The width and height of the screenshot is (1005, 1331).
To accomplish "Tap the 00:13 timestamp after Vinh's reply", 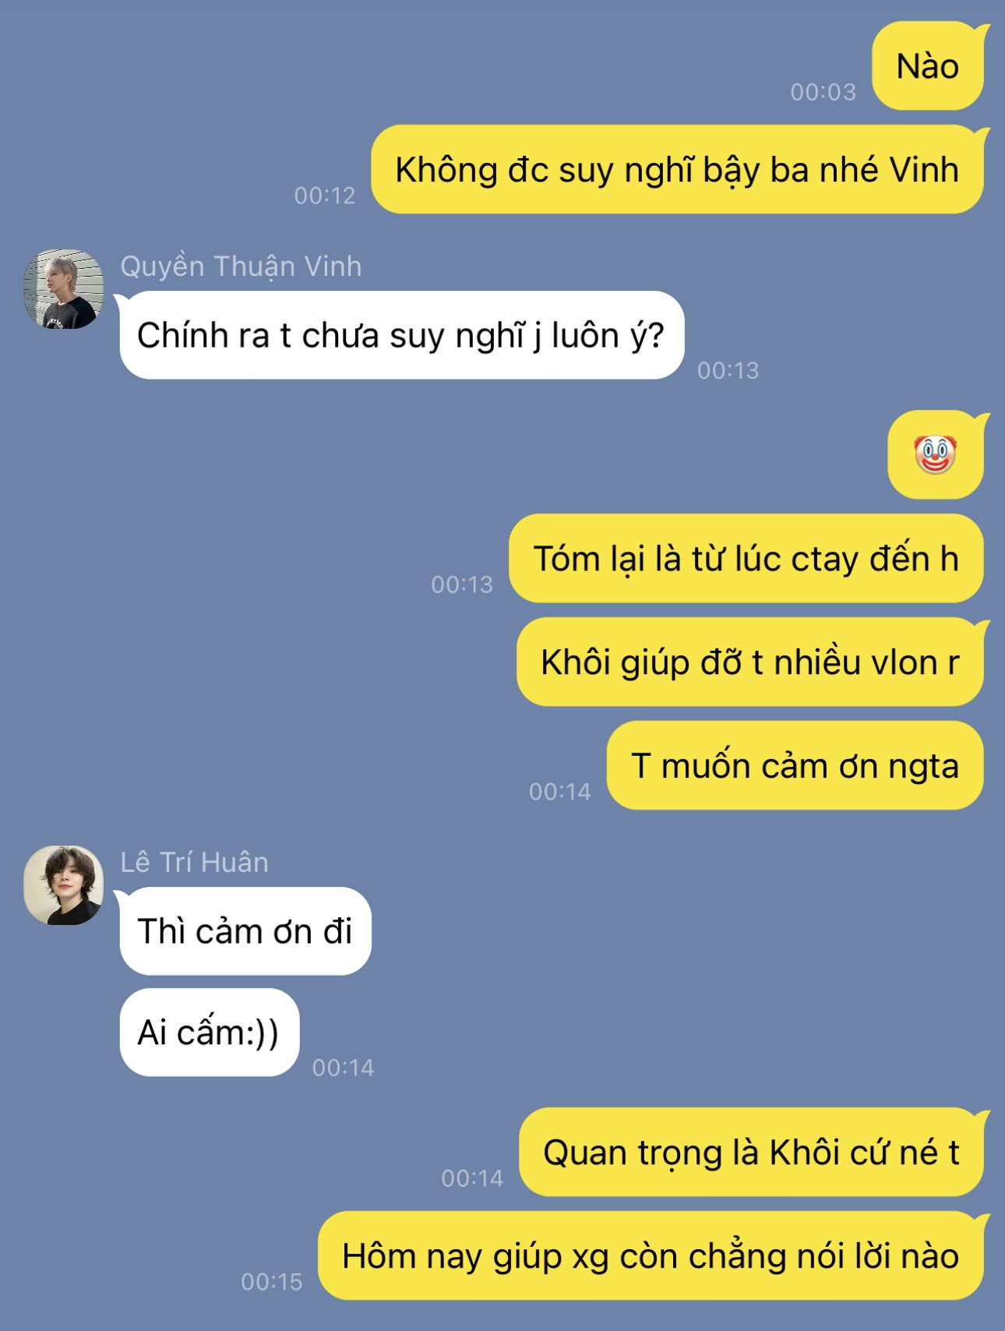I will click(728, 370).
